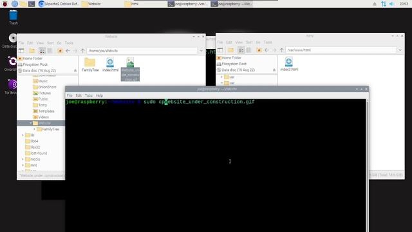Open the Raspberry Pi main menu
The width and height of the screenshot is (412, 232).
tap(5, 4)
